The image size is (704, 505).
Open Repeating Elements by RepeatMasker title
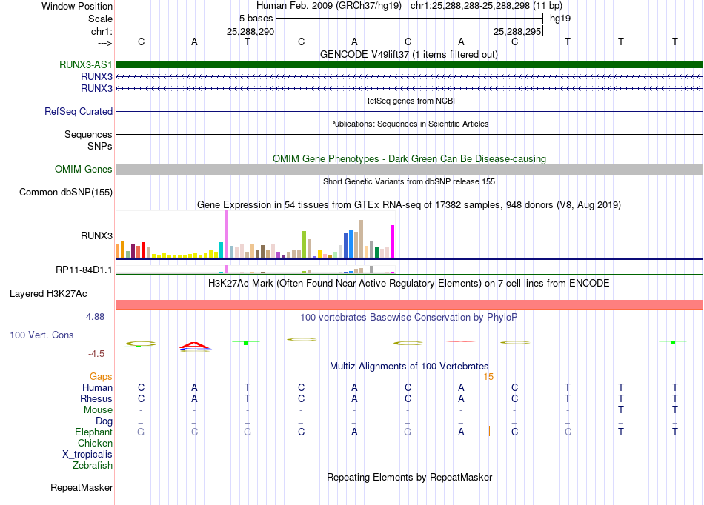pyautogui.click(x=409, y=477)
